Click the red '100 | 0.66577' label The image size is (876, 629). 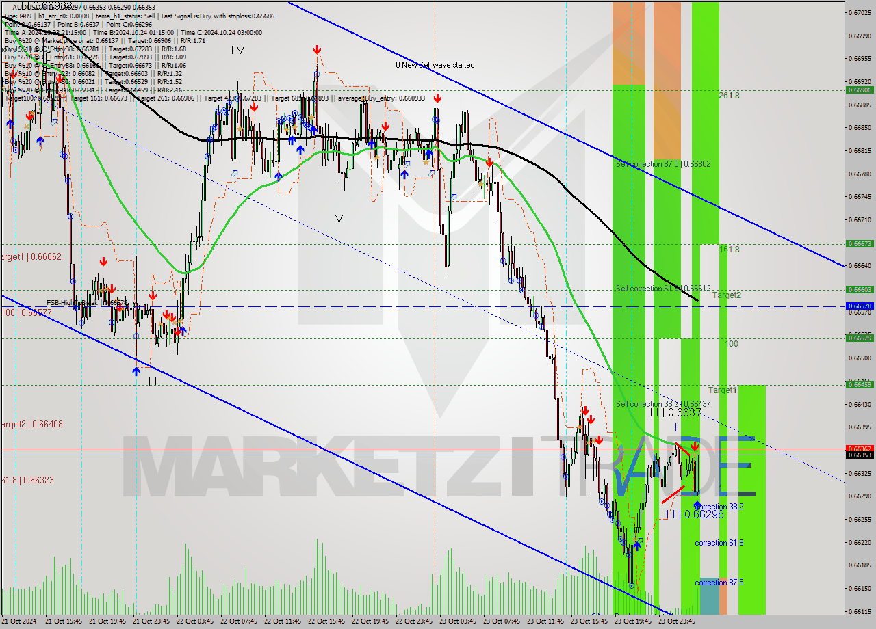click(26, 312)
